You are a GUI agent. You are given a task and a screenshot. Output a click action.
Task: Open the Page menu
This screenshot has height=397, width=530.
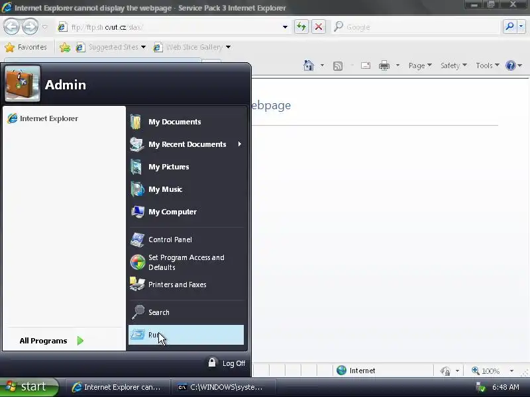pyautogui.click(x=420, y=66)
